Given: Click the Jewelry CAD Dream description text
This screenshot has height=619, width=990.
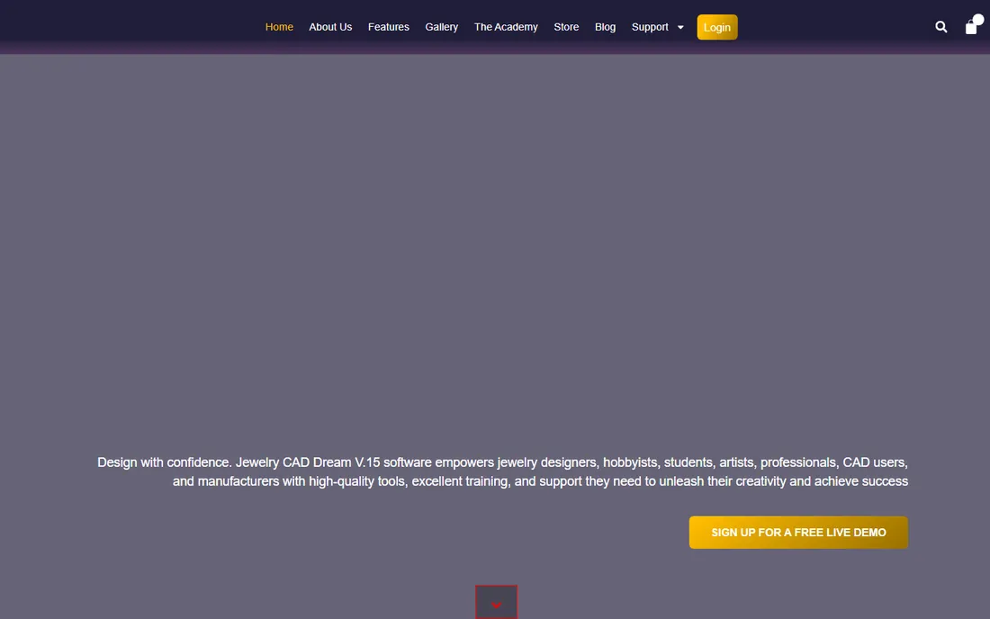Looking at the screenshot, I should (502, 472).
